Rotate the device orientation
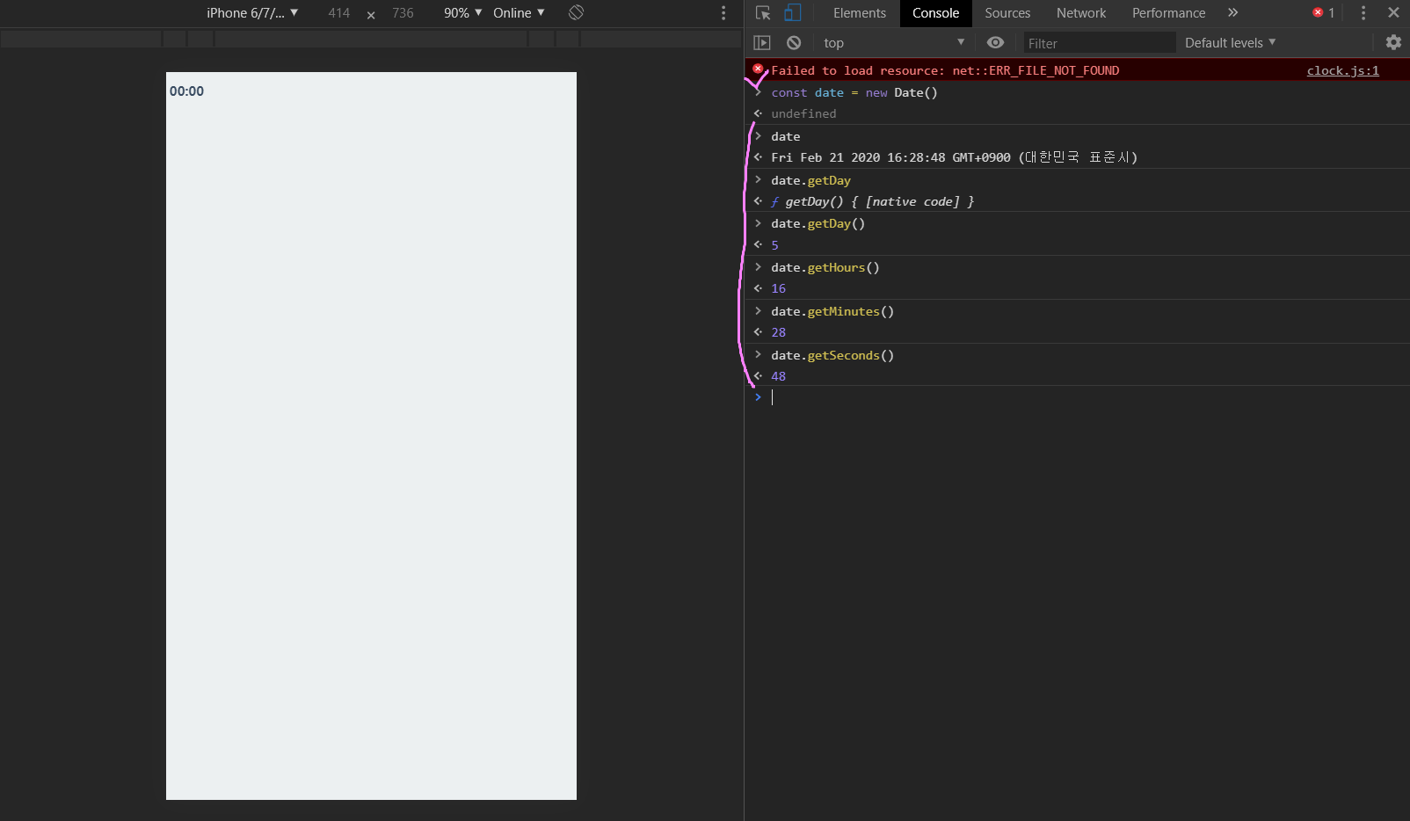The image size is (1410, 821). tap(576, 13)
